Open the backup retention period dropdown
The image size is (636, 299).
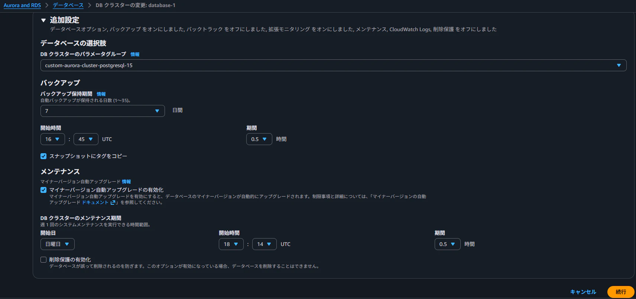coord(103,111)
